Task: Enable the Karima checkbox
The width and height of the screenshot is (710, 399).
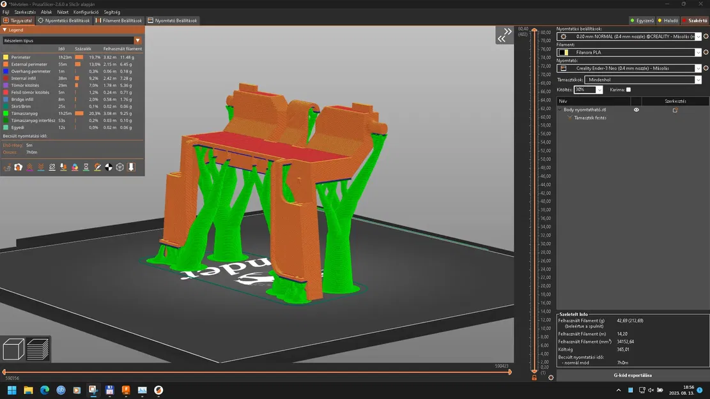Action: [628, 89]
